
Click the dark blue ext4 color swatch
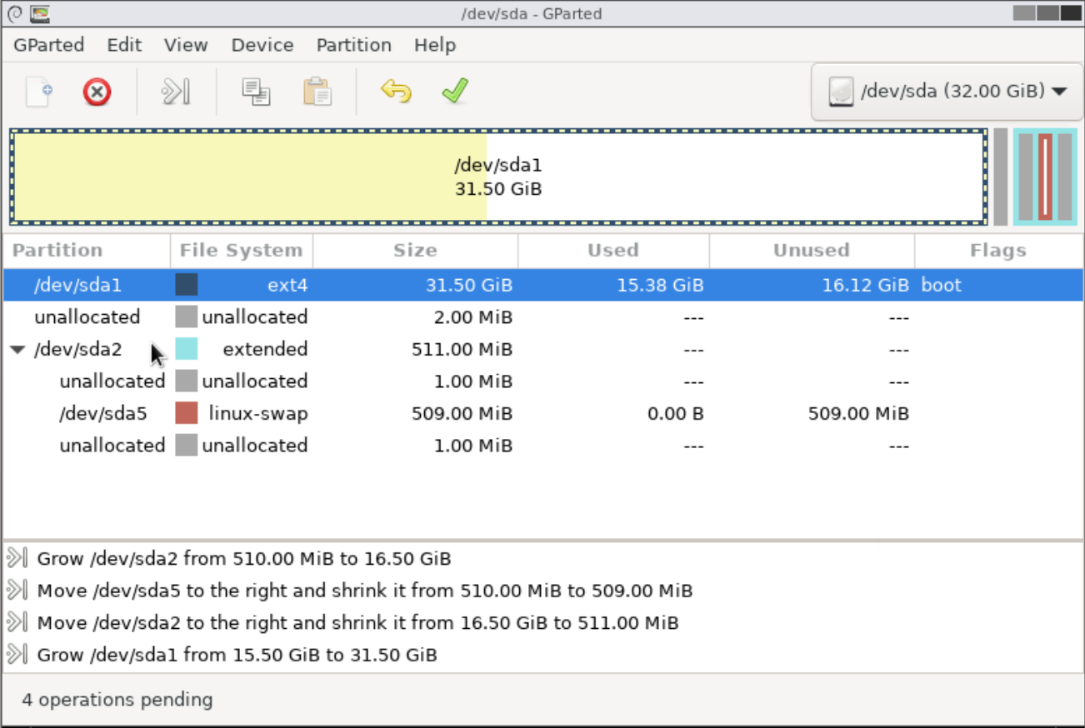point(187,285)
